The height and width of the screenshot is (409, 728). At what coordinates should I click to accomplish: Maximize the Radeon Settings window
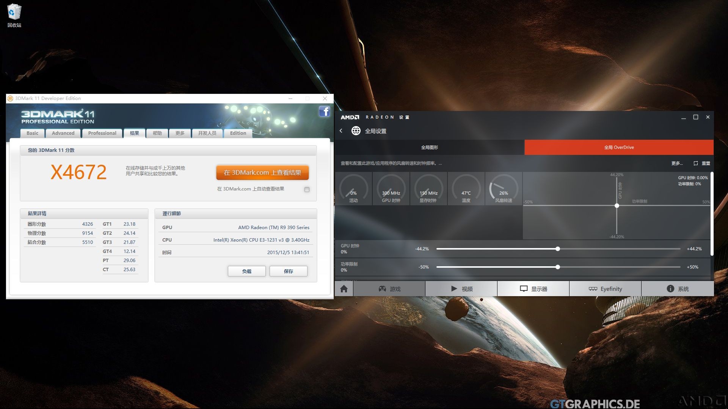pyautogui.click(x=696, y=117)
